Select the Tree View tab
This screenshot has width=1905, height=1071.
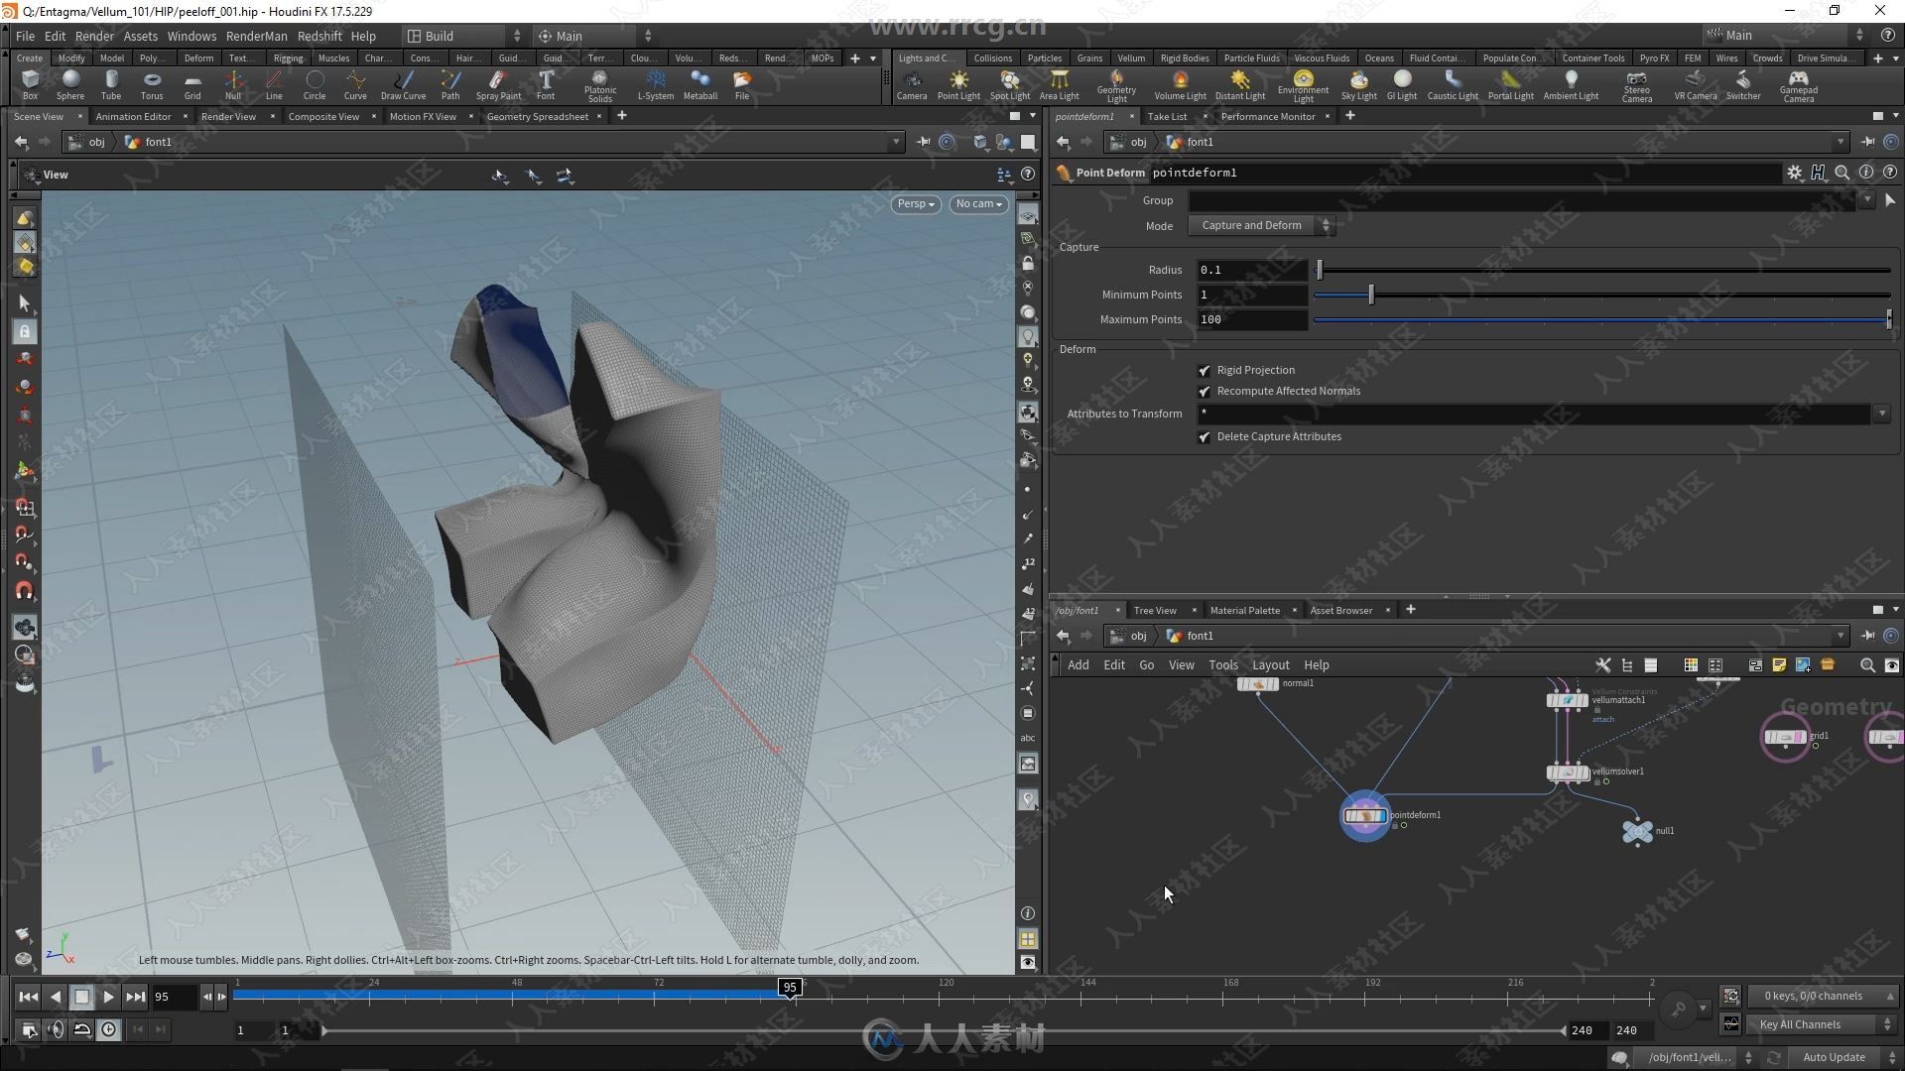(1153, 610)
